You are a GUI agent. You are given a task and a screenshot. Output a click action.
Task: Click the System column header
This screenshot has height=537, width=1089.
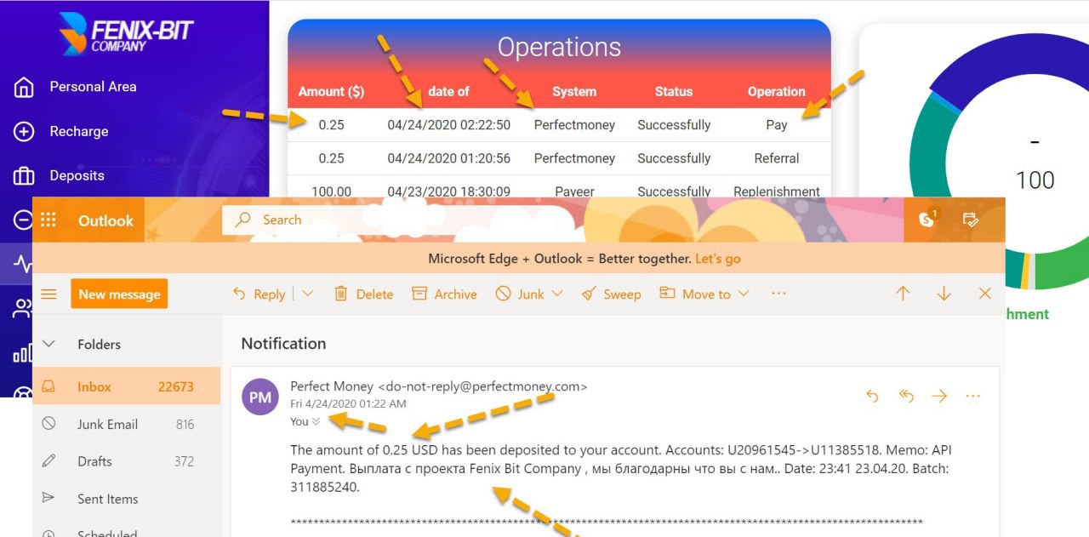(574, 92)
